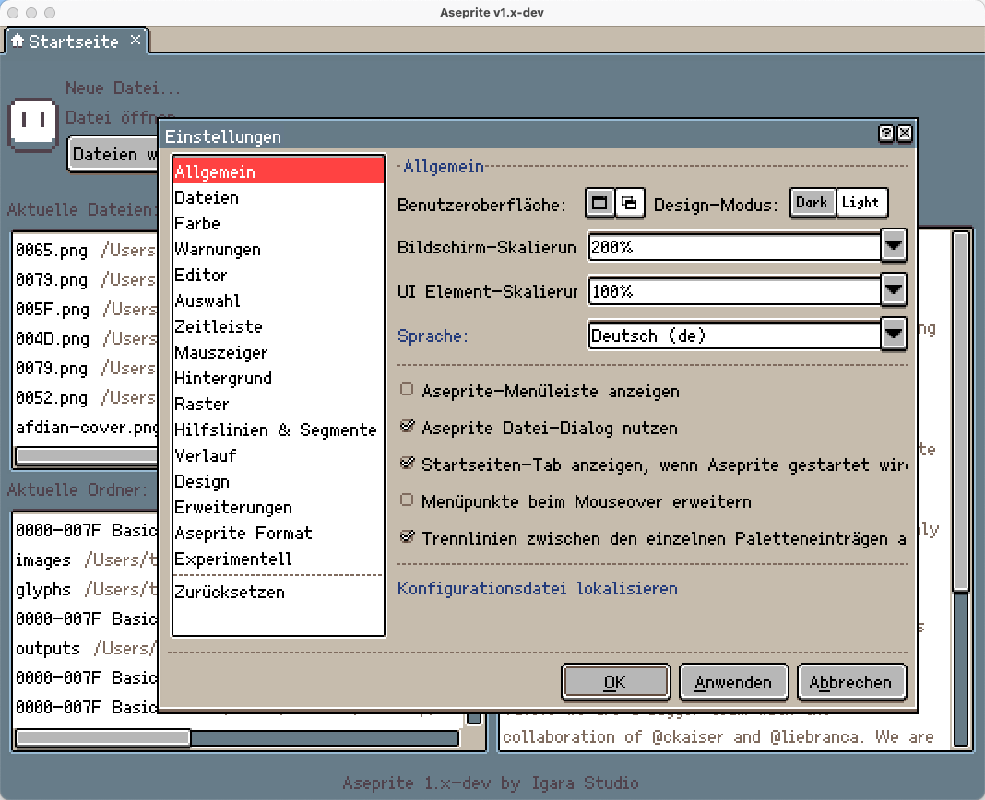Select Allgemein settings section
The width and height of the screenshot is (985, 800).
pyautogui.click(x=279, y=171)
